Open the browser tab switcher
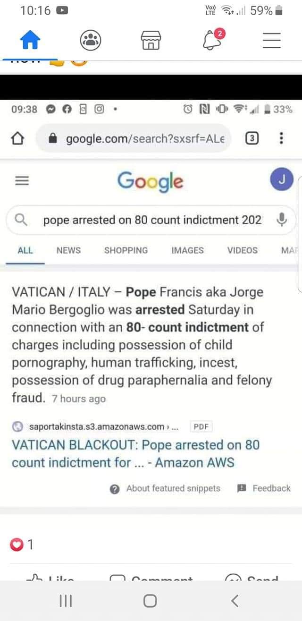This screenshot has width=302, height=621. click(252, 138)
